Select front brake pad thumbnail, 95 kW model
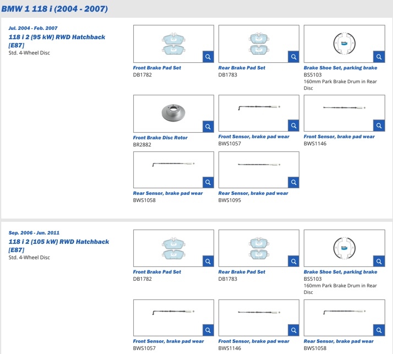Viewport: 393px width, 354px height. (x=173, y=43)
